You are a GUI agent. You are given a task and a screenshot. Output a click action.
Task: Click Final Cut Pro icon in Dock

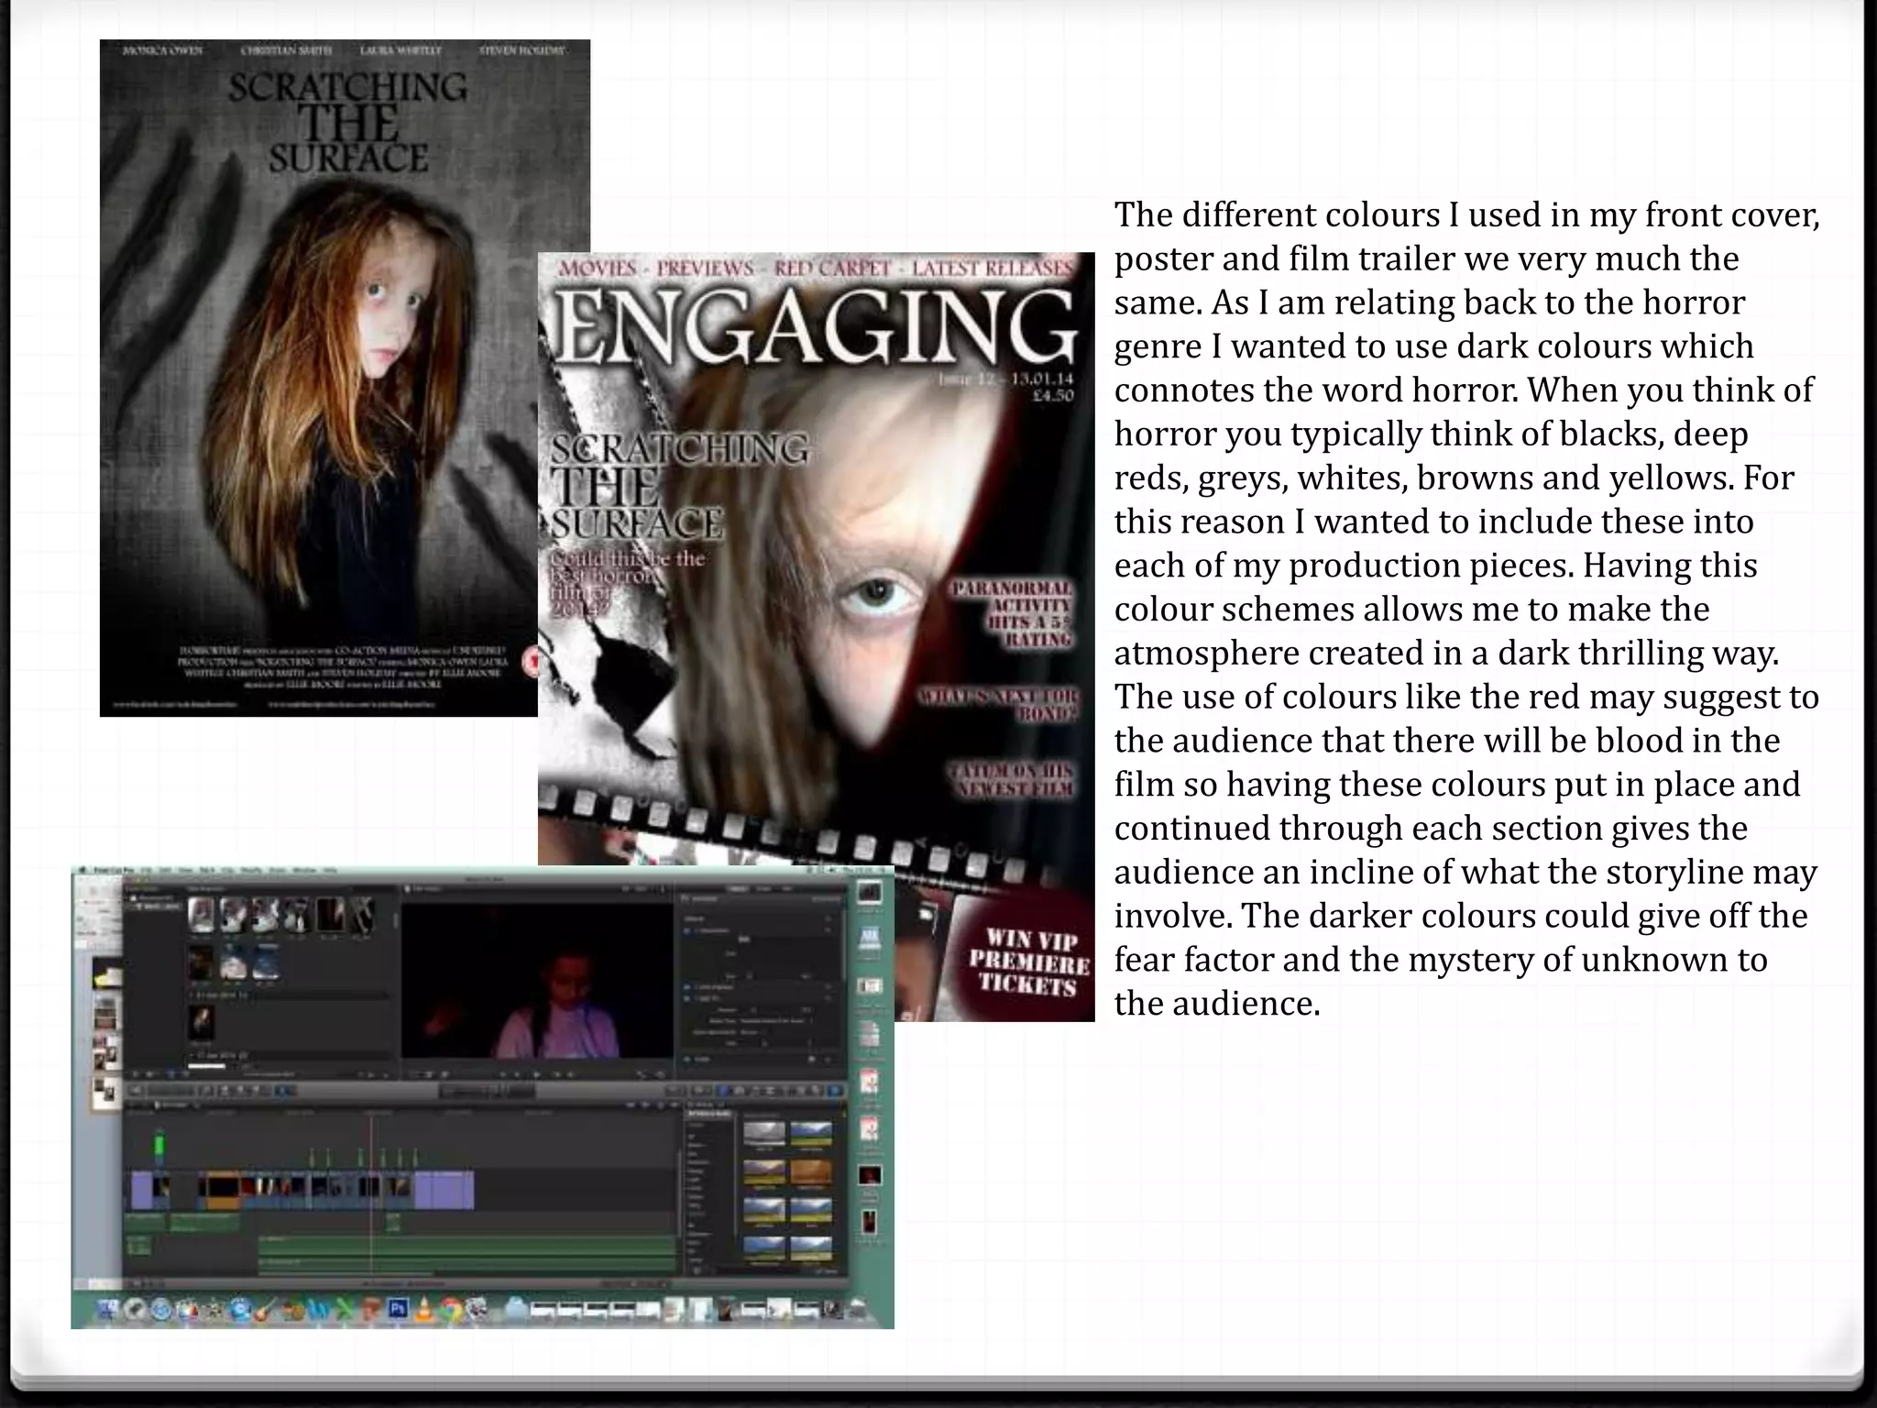tap(186, 1309)
